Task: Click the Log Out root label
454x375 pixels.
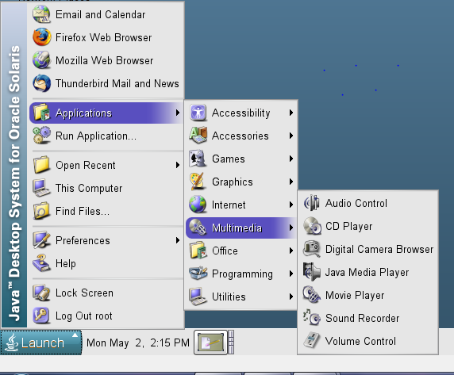Action: tap(83, 316)
